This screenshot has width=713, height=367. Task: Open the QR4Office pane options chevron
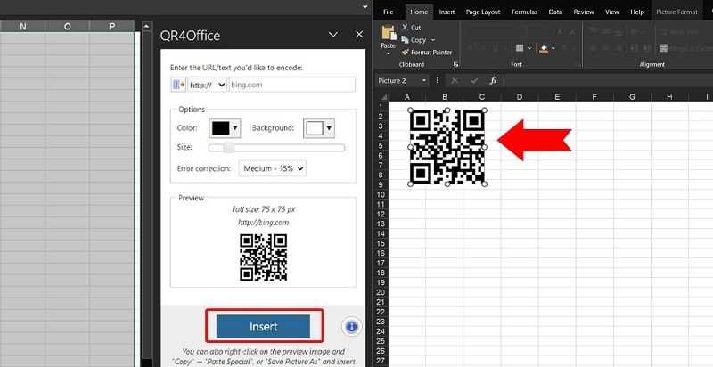(x=333, y=35)
